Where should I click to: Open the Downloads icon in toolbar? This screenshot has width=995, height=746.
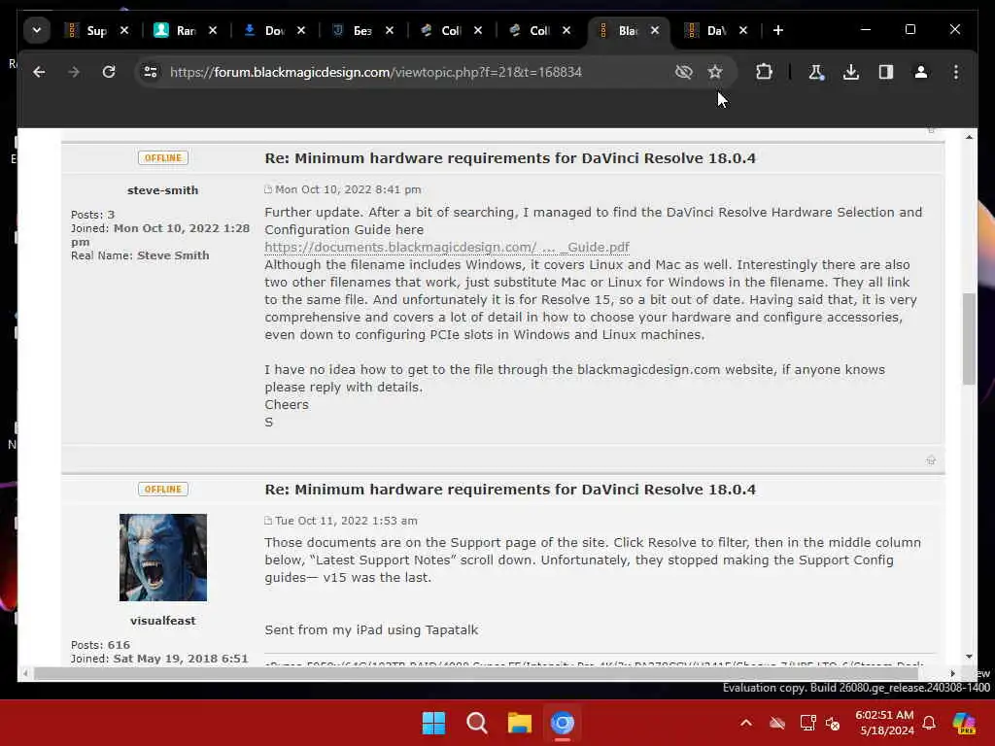click(x=851, y=72)
